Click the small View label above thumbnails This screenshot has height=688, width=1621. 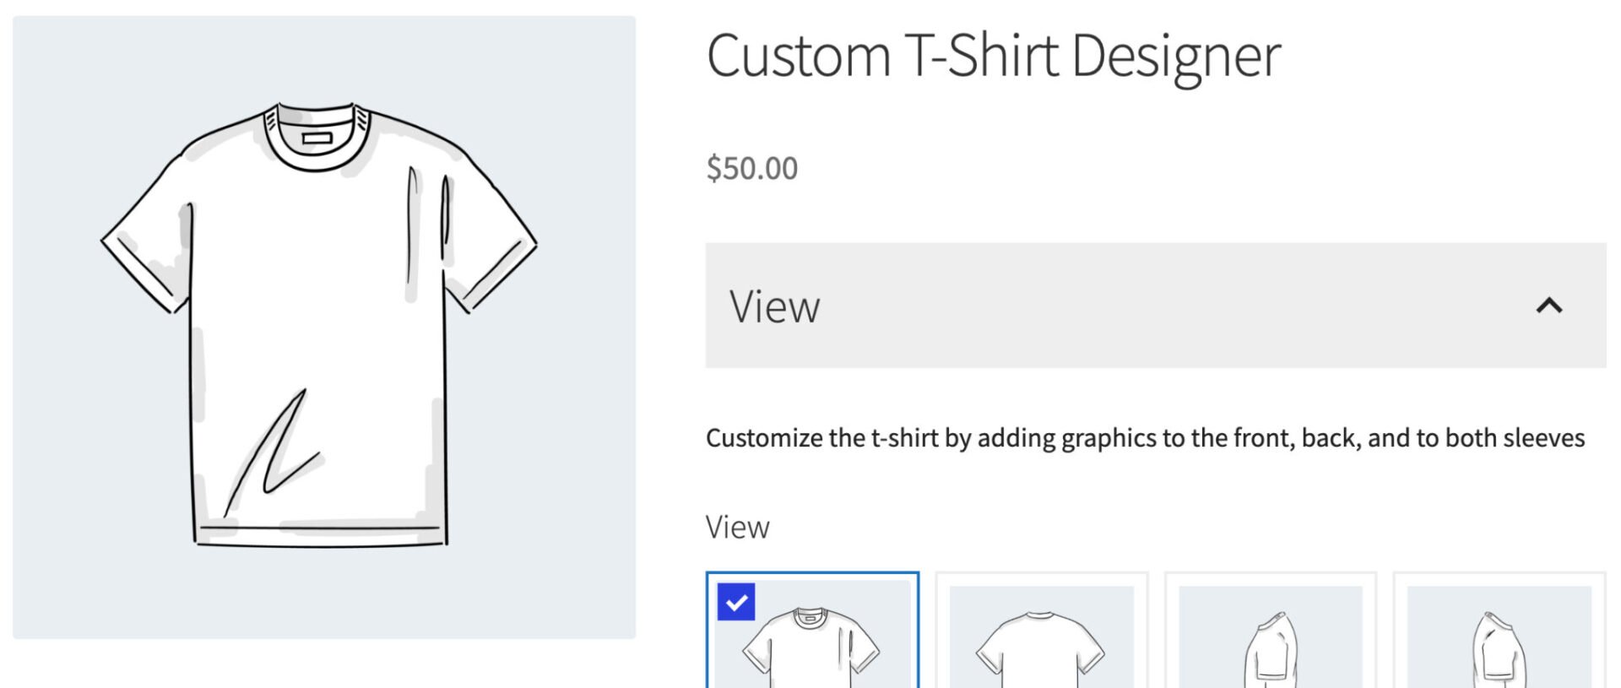pyautogui.click(x=737, y=528)
